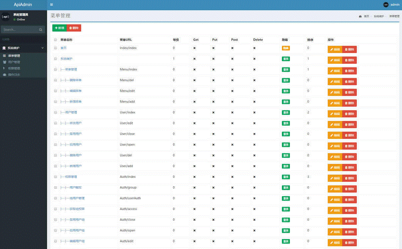Select the checkbox for the User/edit row
This screenshot has height=249, width=402.
[x=56, y=123]
